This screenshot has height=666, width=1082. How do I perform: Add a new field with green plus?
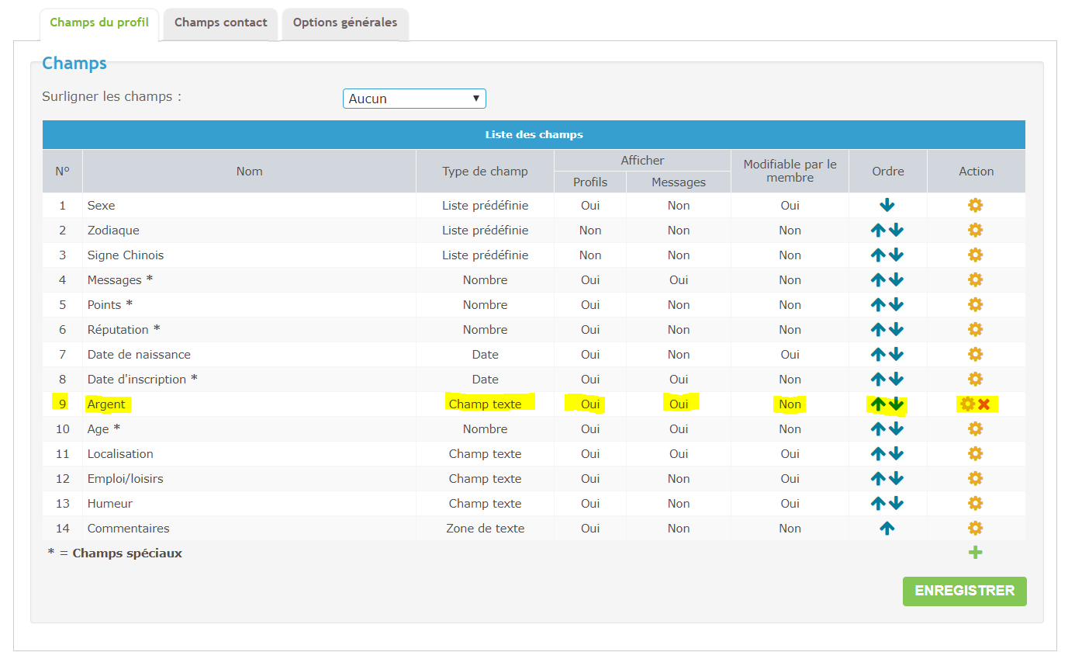tap(976, 553)
